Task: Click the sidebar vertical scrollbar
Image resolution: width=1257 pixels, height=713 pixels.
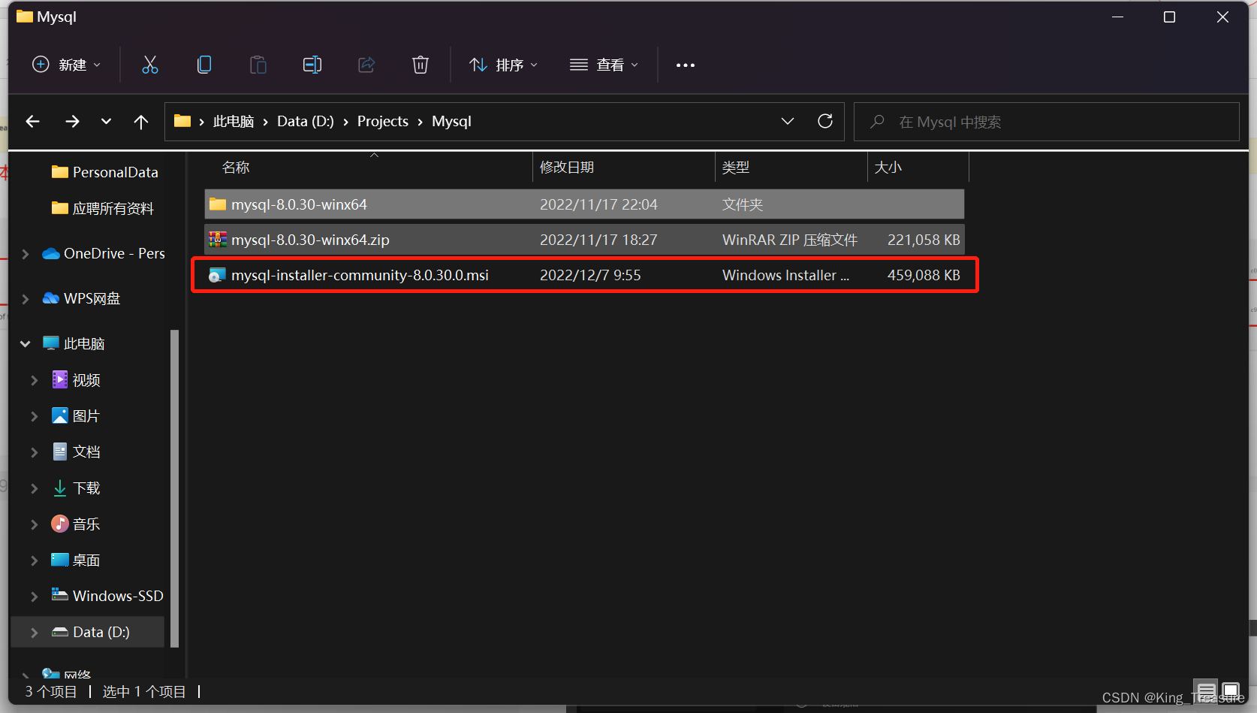Action: (x=175, y=488)
